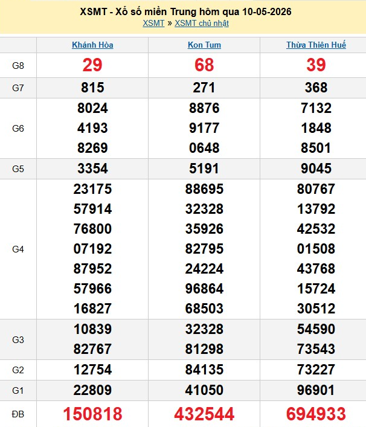Click G4 number 42532

point(316,229)
